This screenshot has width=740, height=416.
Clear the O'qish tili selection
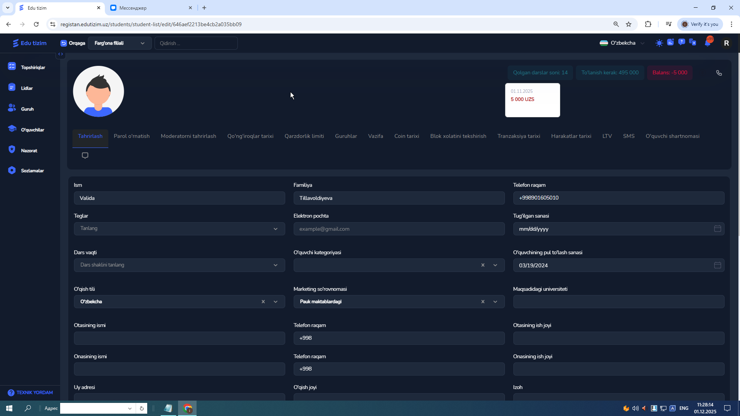click(x=263, y=302)
